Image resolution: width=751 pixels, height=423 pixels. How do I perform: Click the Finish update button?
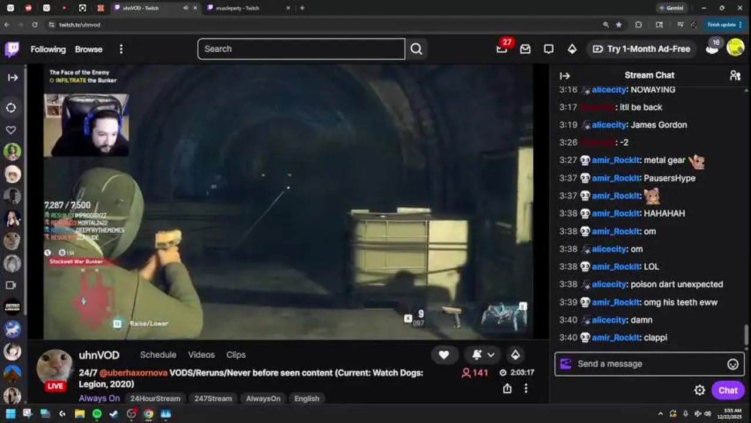(724, 25)
